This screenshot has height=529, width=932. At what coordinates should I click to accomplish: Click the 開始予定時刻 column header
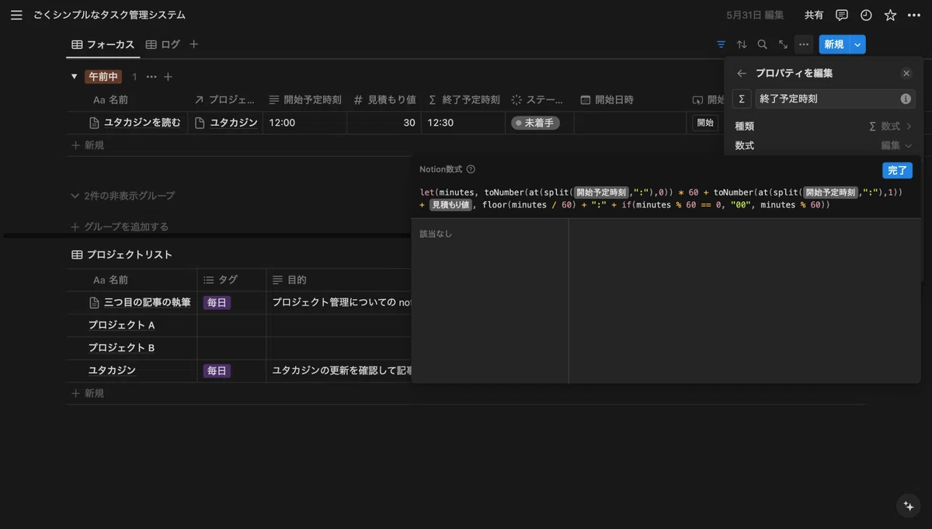tap(304, 100)
